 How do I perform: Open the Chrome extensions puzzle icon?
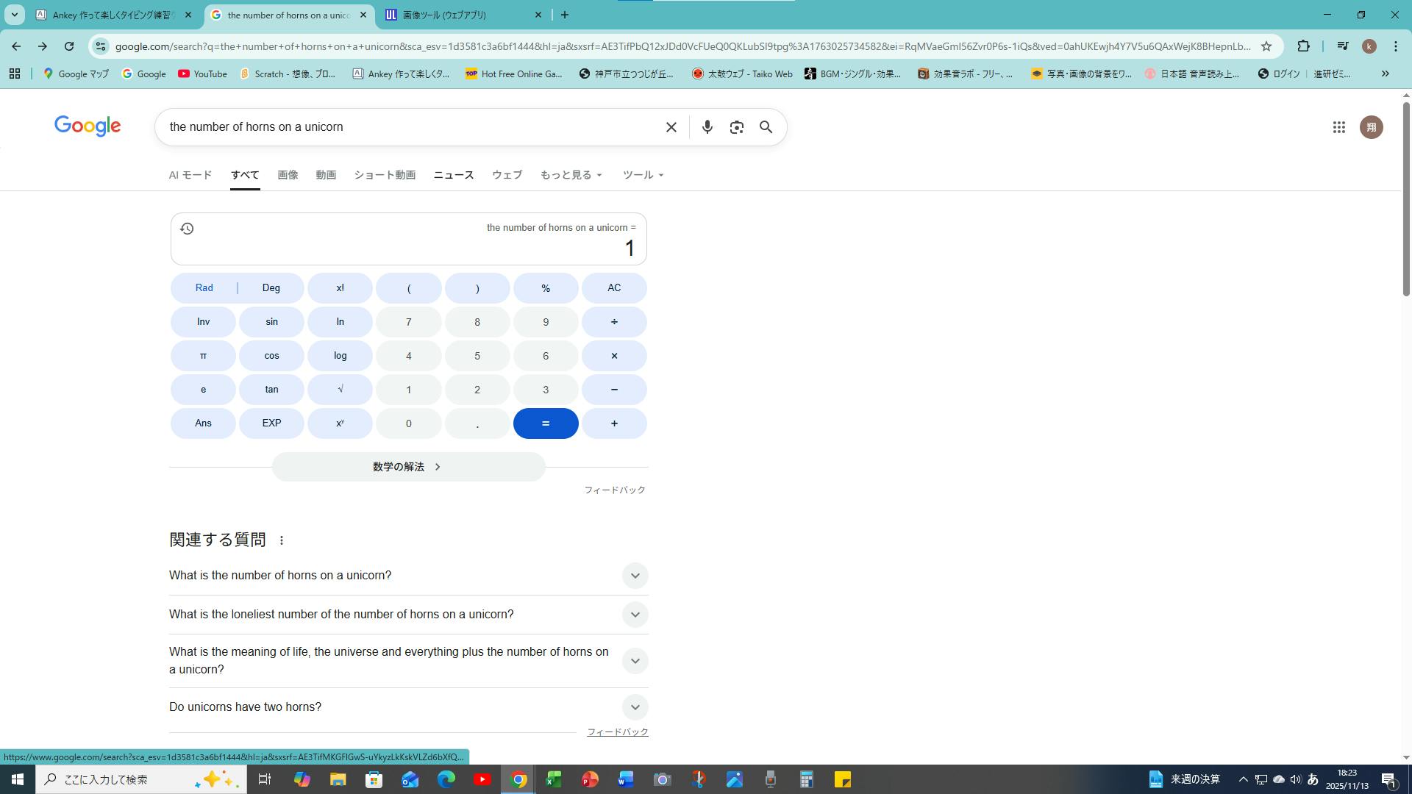click(1303, 46)
